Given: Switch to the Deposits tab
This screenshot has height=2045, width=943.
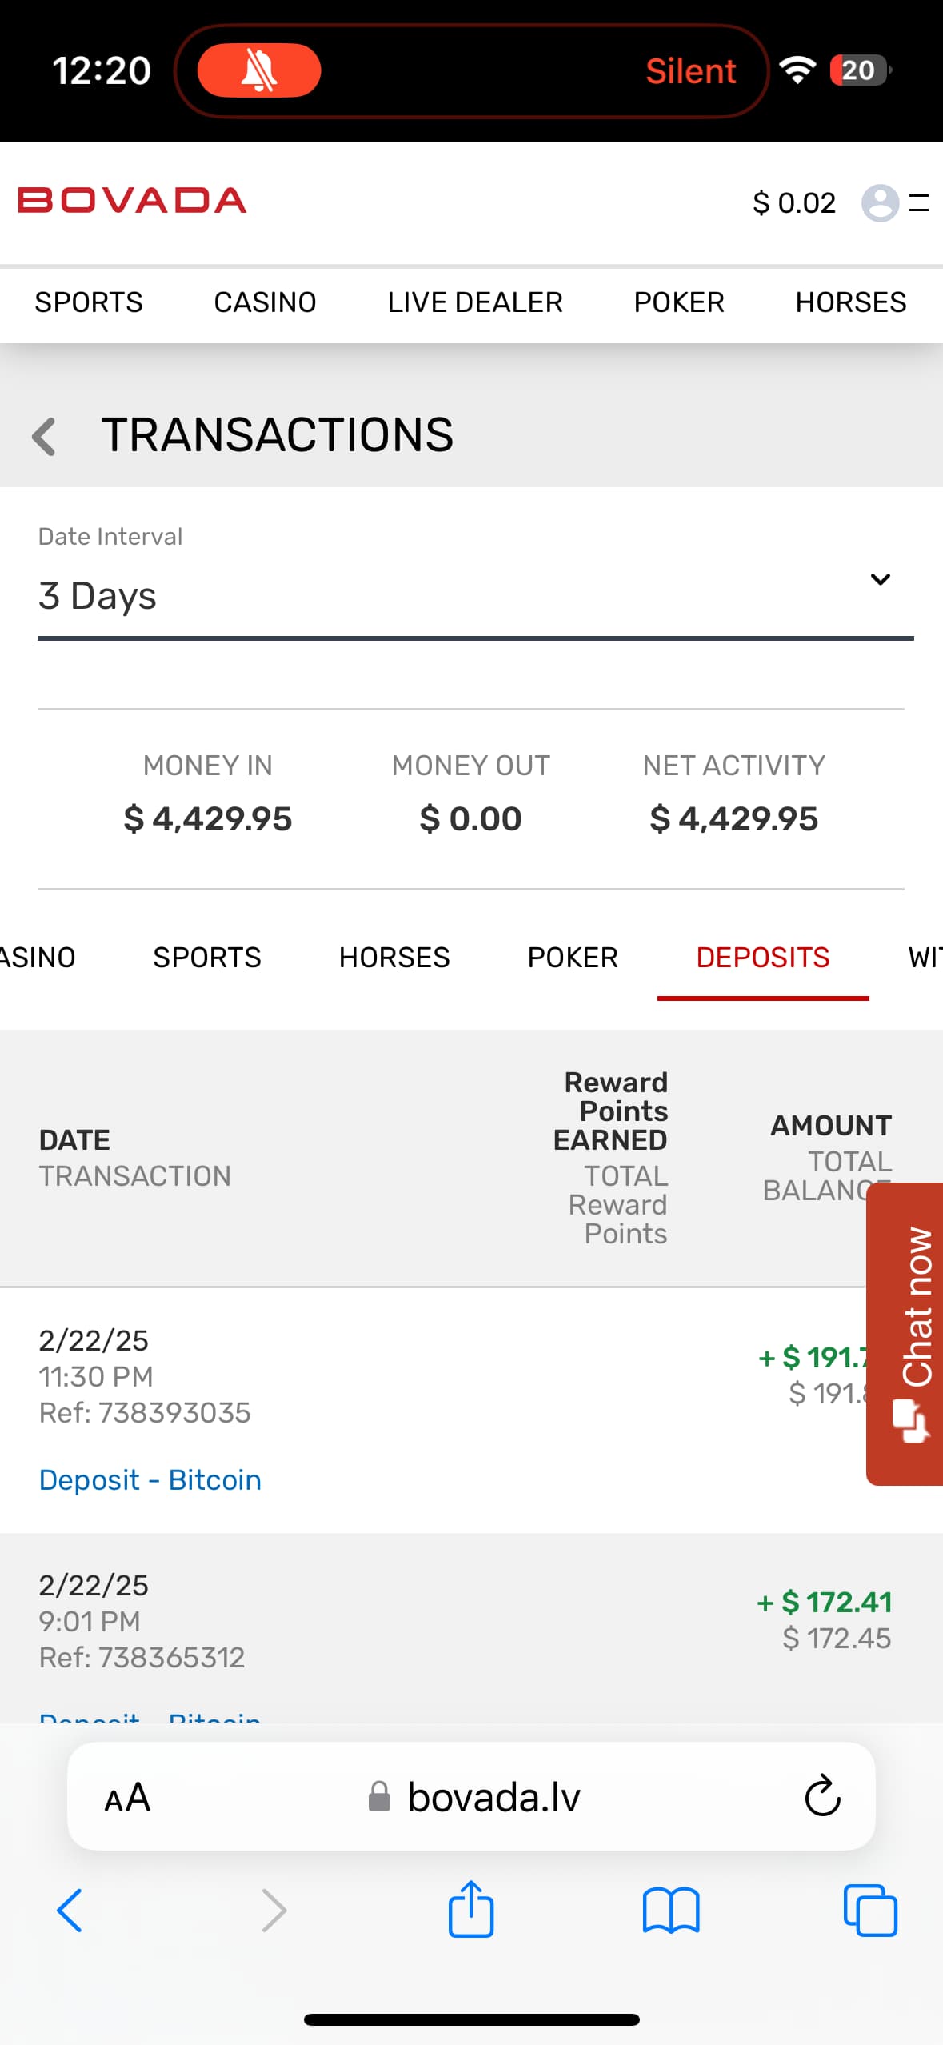Looking at the screenshot, I should click(762, 957).
